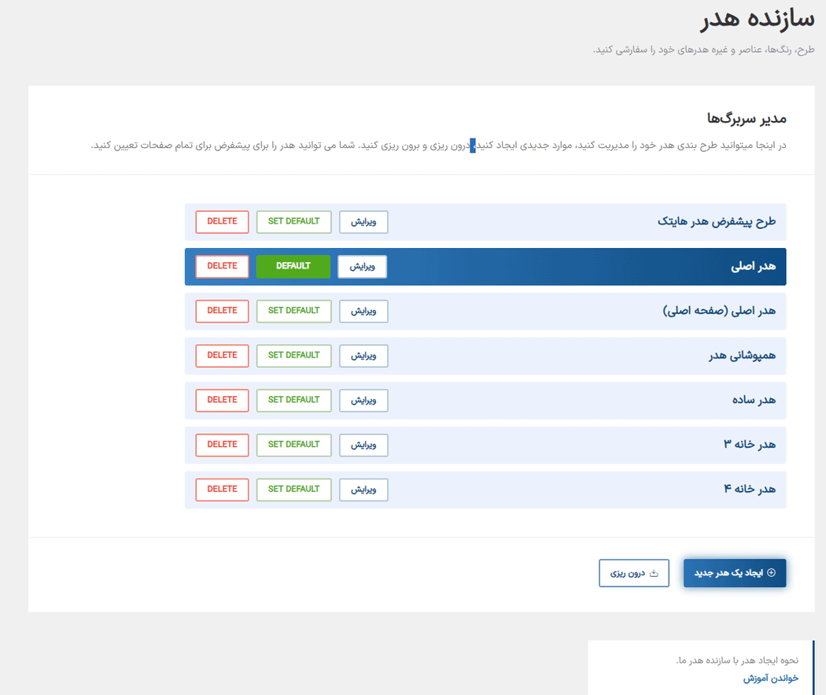Select the هدر خانه ۳ row title
The height and width of the screenshot is (695, 826).
pyautogui.click(x=750, y=445)
